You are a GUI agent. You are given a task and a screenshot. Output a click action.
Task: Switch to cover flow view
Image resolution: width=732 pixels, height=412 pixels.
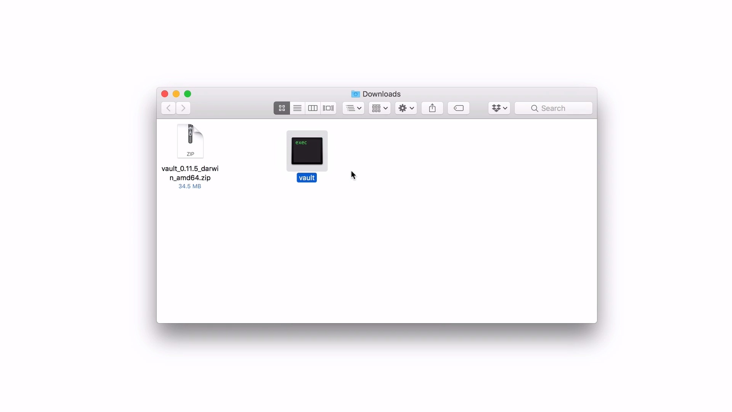point(328,108)
